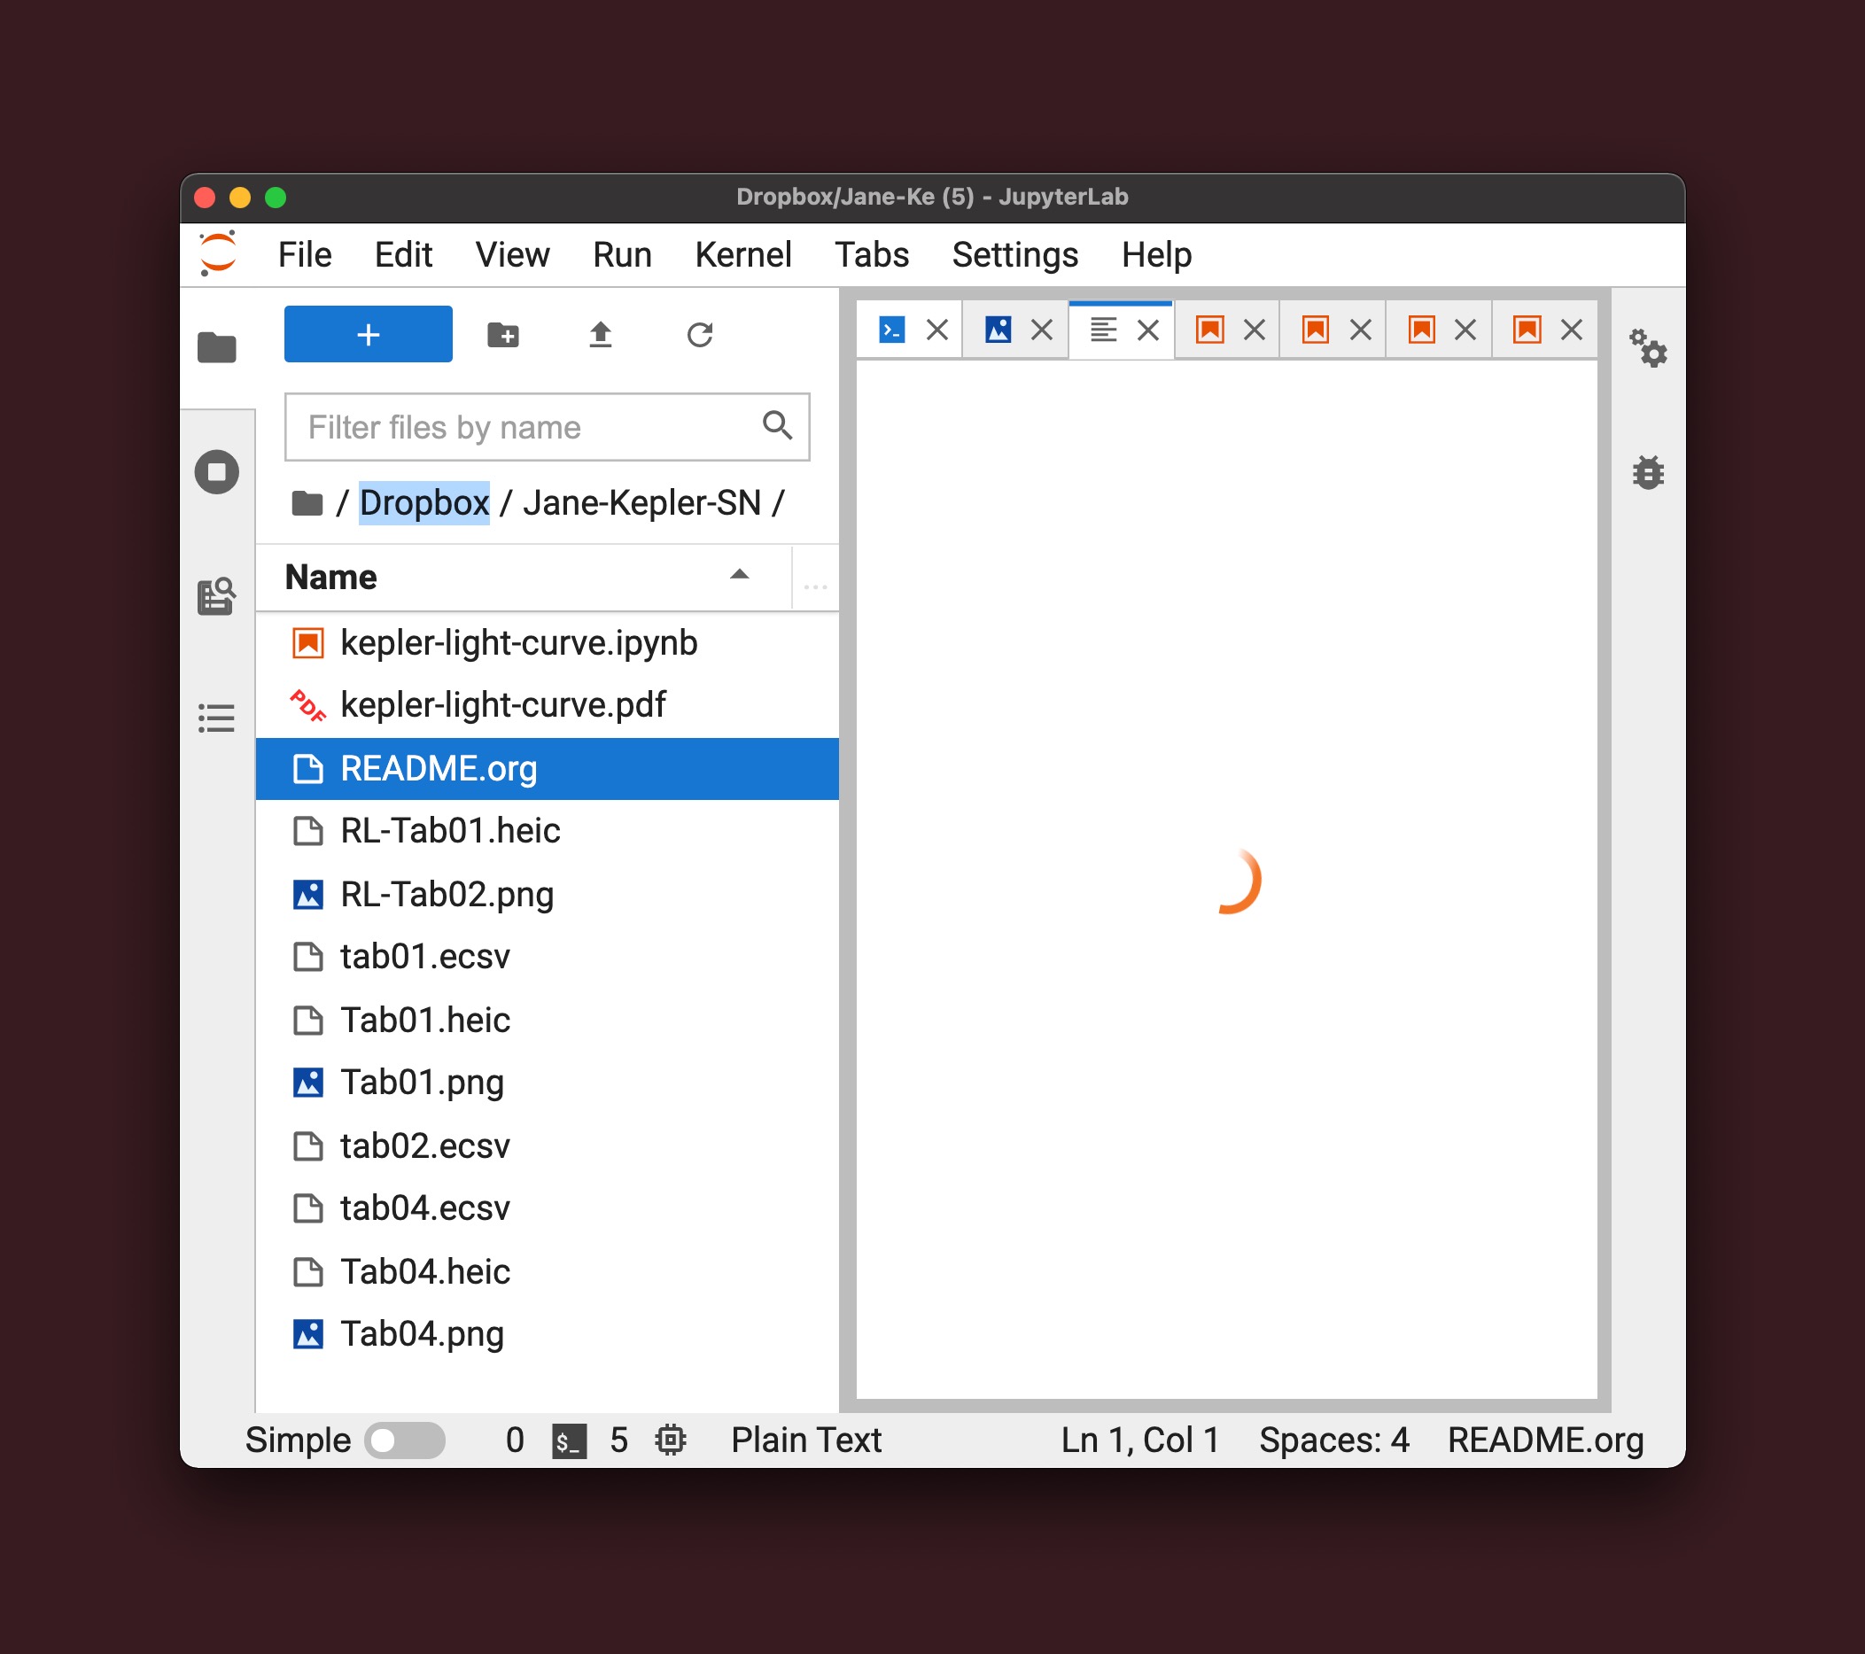This screenshot has height=1654, width=1865.
Task: Navigate to Dropbox via the breadcrumb
Action: [x=424, y=502]
